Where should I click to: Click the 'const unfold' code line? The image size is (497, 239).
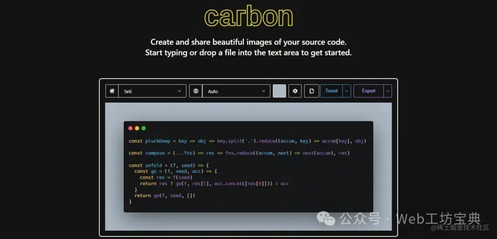click(168, 165)
